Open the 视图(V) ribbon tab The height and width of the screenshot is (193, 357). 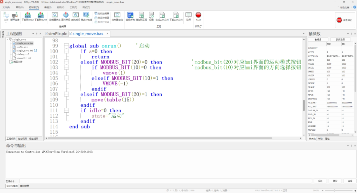(60, 7)
